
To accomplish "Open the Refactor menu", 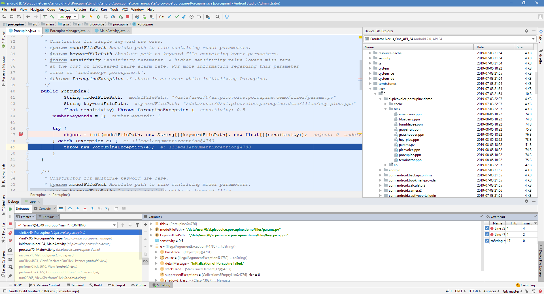I will pyautogui.click(x=80, y=9).
